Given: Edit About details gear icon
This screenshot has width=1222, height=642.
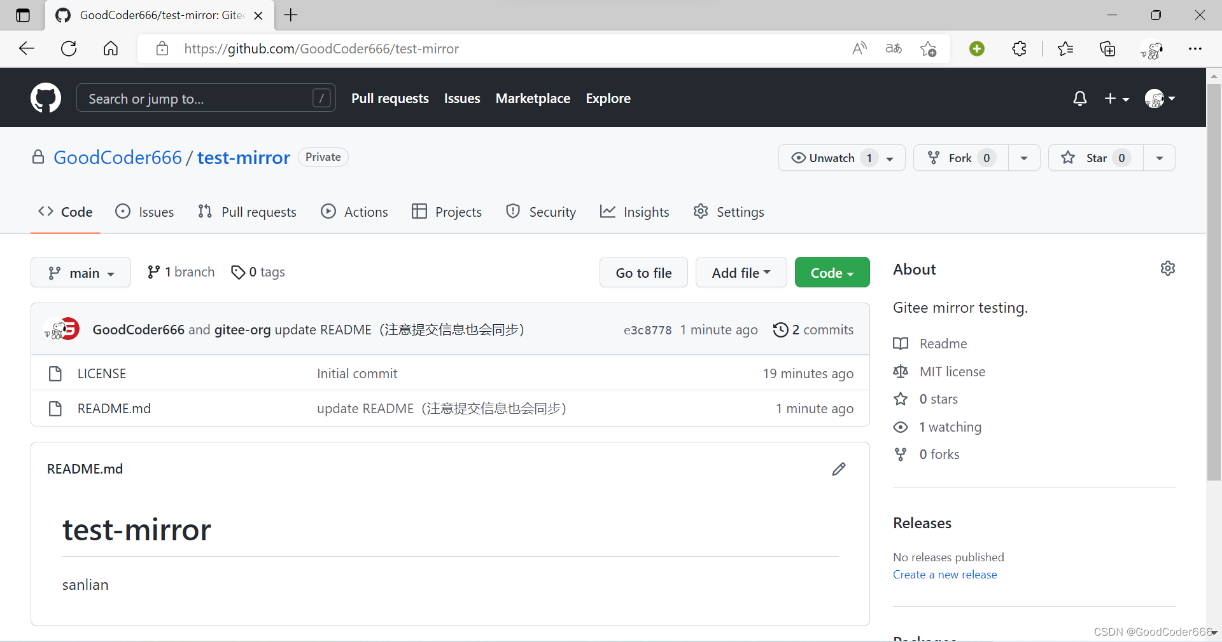Looking at the screenshot, I should coord(1167,268).
